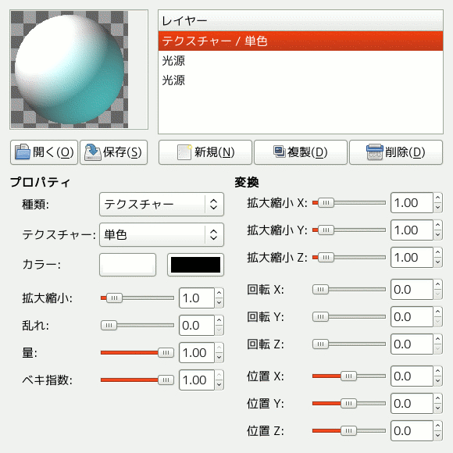Click the 乱れ value input field
Viewport: 453px width, 453px height.
point(197,326)
